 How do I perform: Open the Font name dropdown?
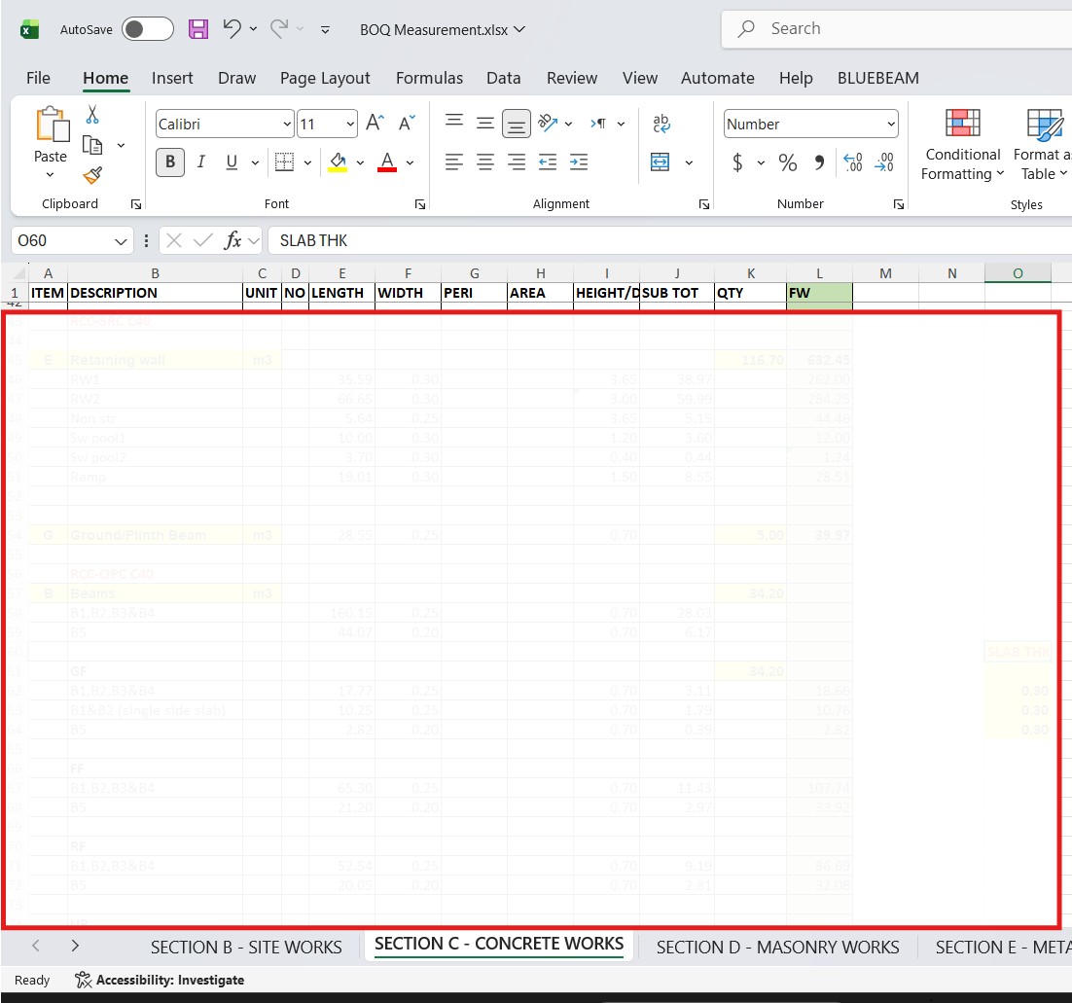pyautogui.click(x=287, y=125)
